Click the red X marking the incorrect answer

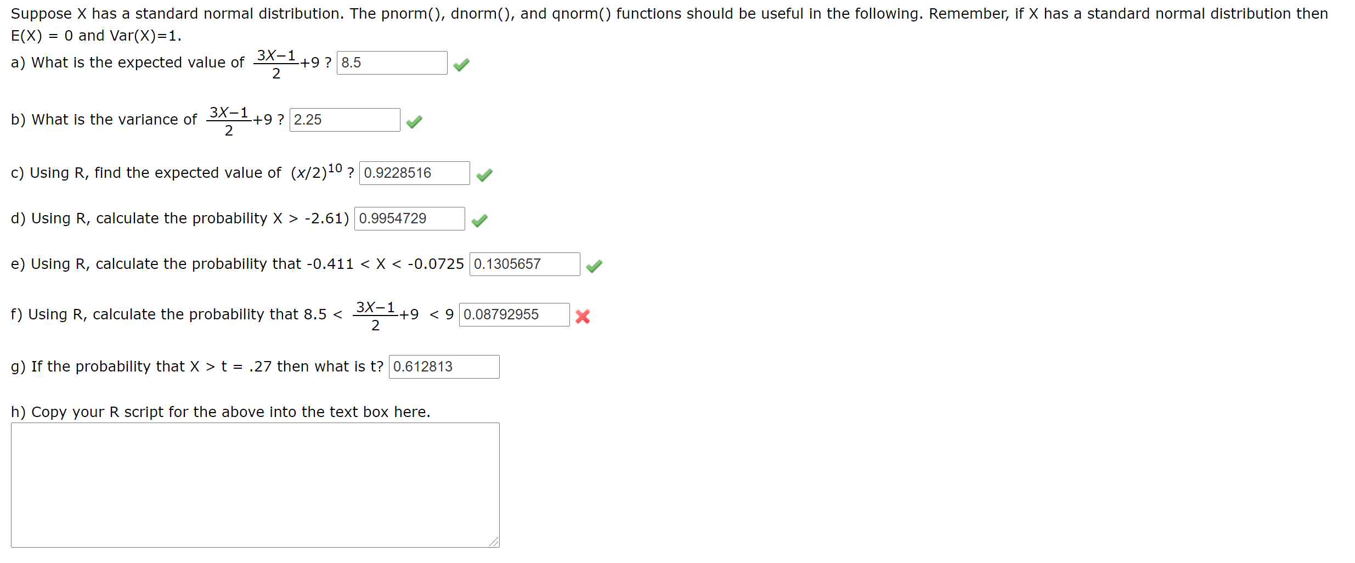(x=583, y=317)
